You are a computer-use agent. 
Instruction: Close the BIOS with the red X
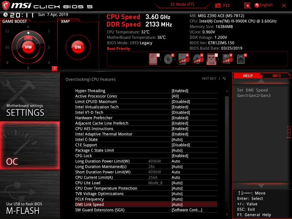tap(284, 6)
